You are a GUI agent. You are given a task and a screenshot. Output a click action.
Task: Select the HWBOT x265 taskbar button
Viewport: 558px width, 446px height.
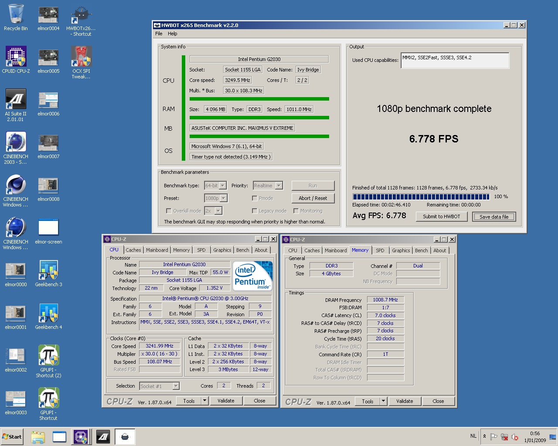(125, 437)
